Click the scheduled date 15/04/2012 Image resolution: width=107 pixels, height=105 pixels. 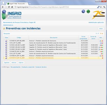coord(84,54)
